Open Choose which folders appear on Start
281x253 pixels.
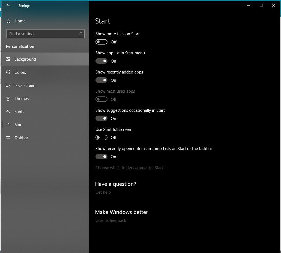tap(129, 168)
